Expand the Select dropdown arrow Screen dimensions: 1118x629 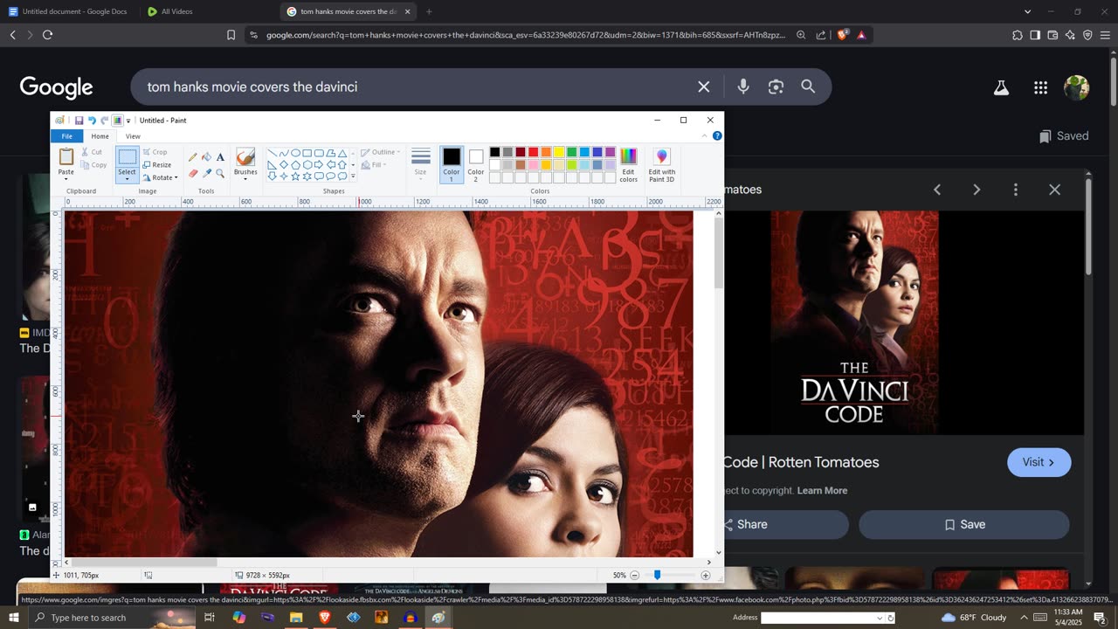[128, 179]
